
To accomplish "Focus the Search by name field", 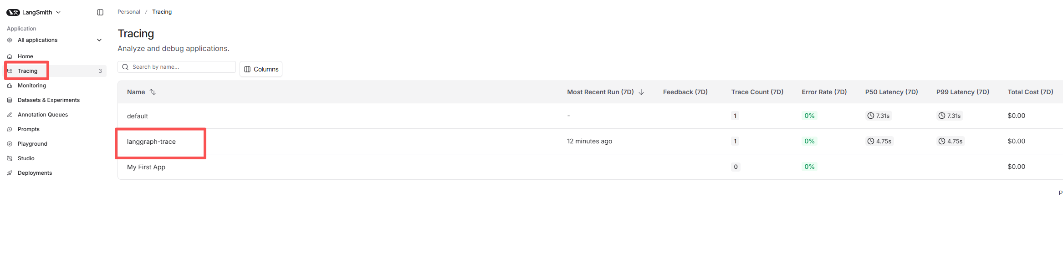I will point(177,67).
